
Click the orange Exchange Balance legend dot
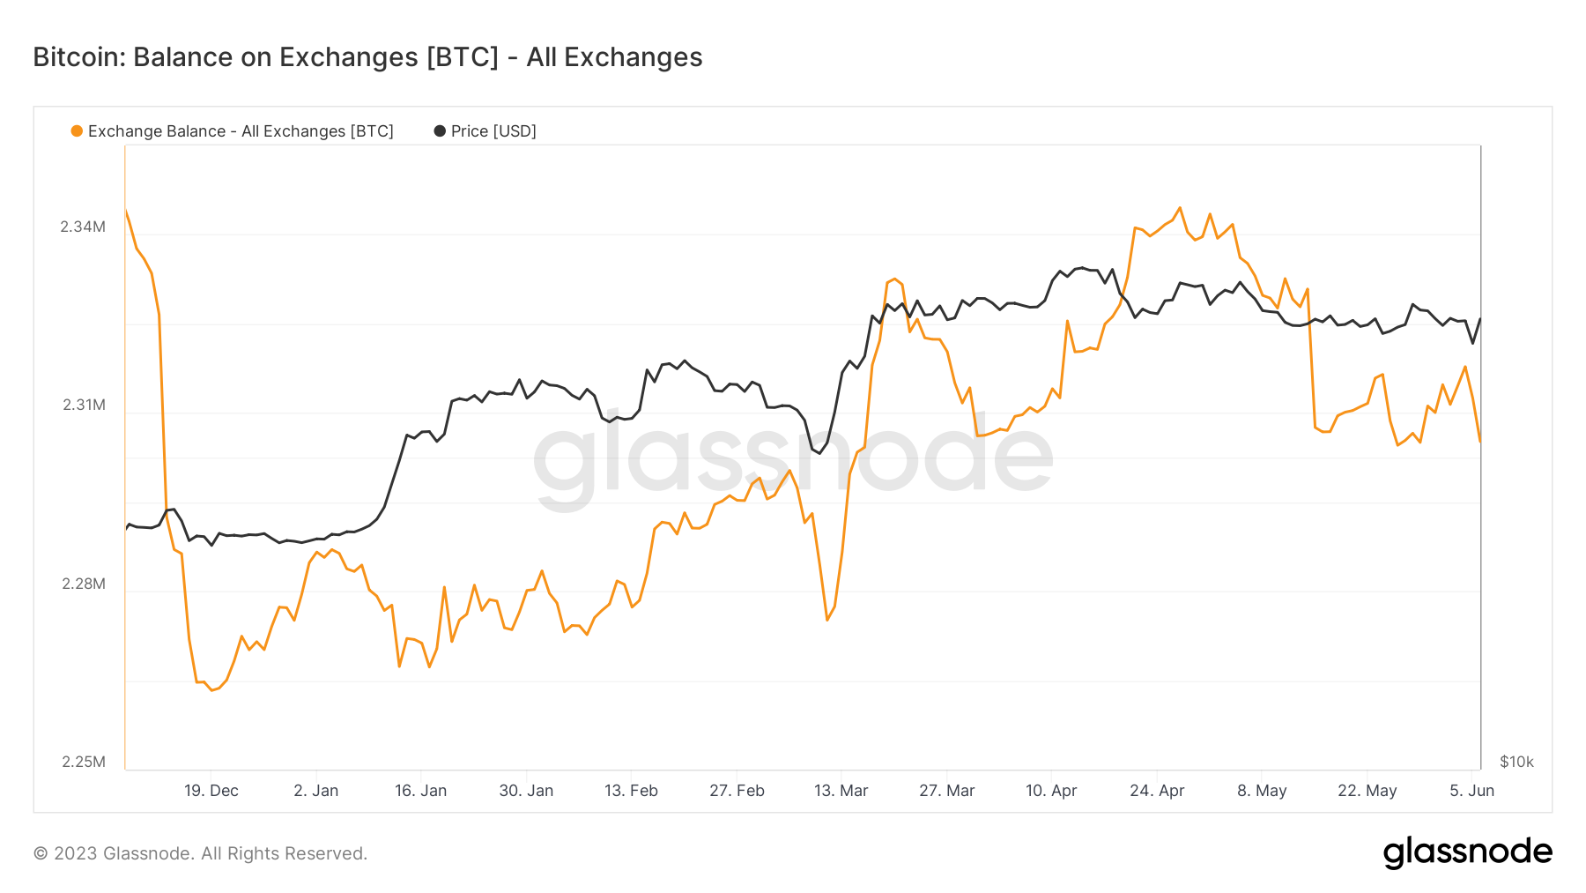77,131
